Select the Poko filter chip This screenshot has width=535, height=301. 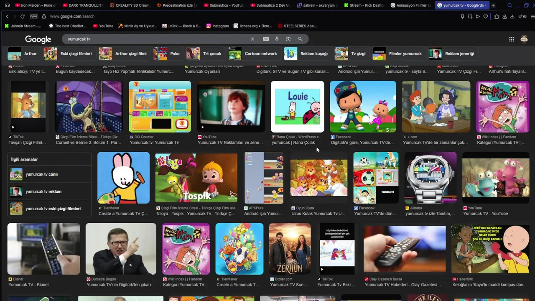[168, 54]
